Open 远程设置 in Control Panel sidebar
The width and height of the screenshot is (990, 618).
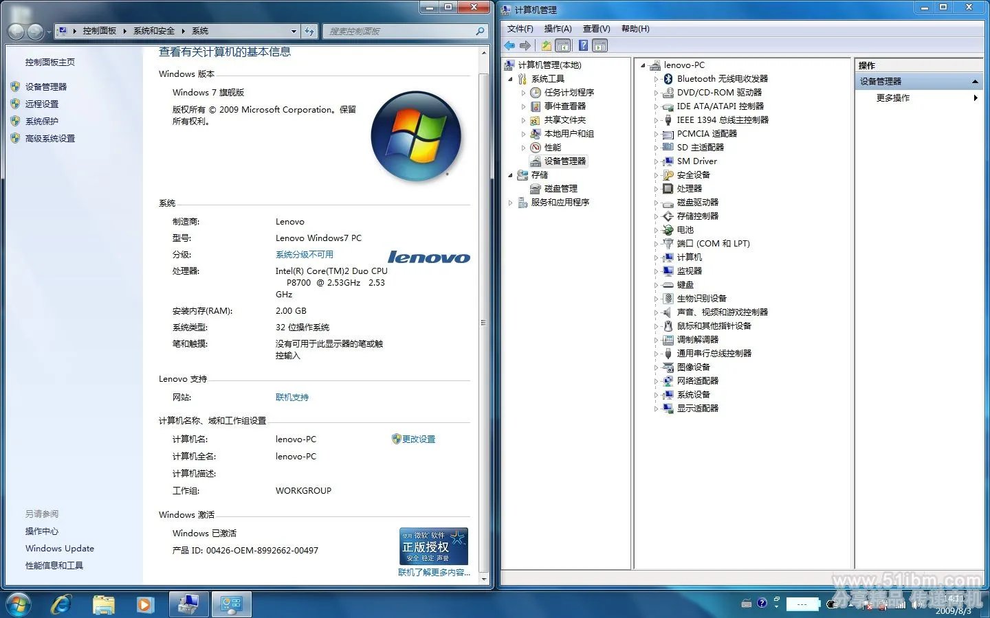[42, 104]
